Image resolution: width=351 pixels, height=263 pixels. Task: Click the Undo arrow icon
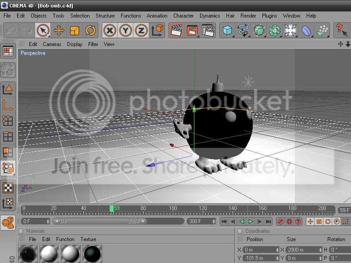[12, 30]
